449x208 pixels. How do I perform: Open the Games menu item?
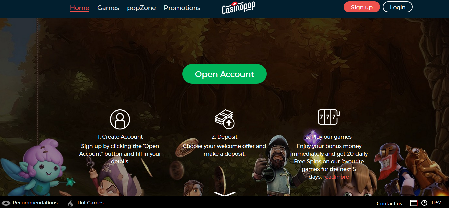108,8
